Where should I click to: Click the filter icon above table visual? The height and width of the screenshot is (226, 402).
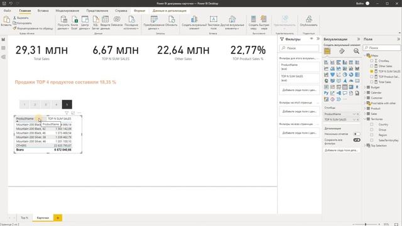click(67, 113)
